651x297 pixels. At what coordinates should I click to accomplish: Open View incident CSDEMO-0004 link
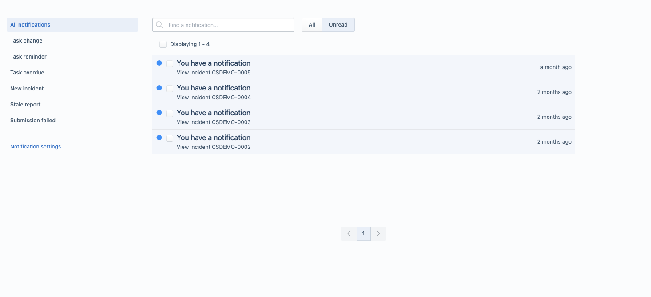click(x=214, y=98)
